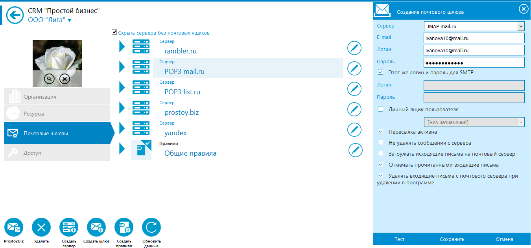
Task: Click the prostoy.biz server rack icon
Action: [x=141, y=108]
